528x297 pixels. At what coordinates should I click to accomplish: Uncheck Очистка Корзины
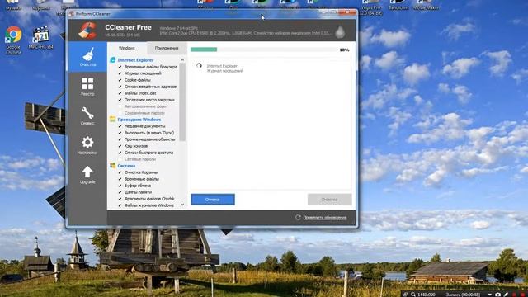coord(120,172)
